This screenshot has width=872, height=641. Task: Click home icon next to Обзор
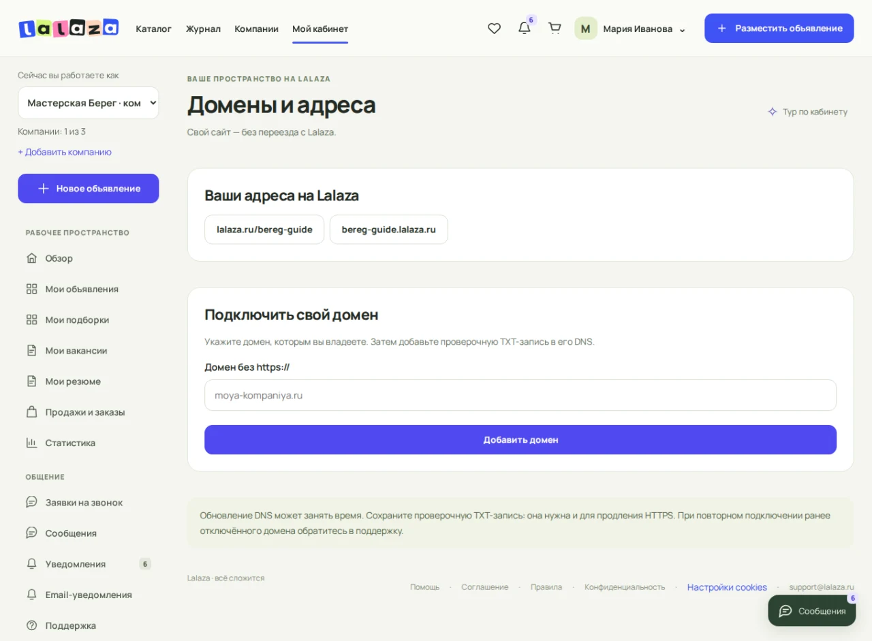point(31,258)
